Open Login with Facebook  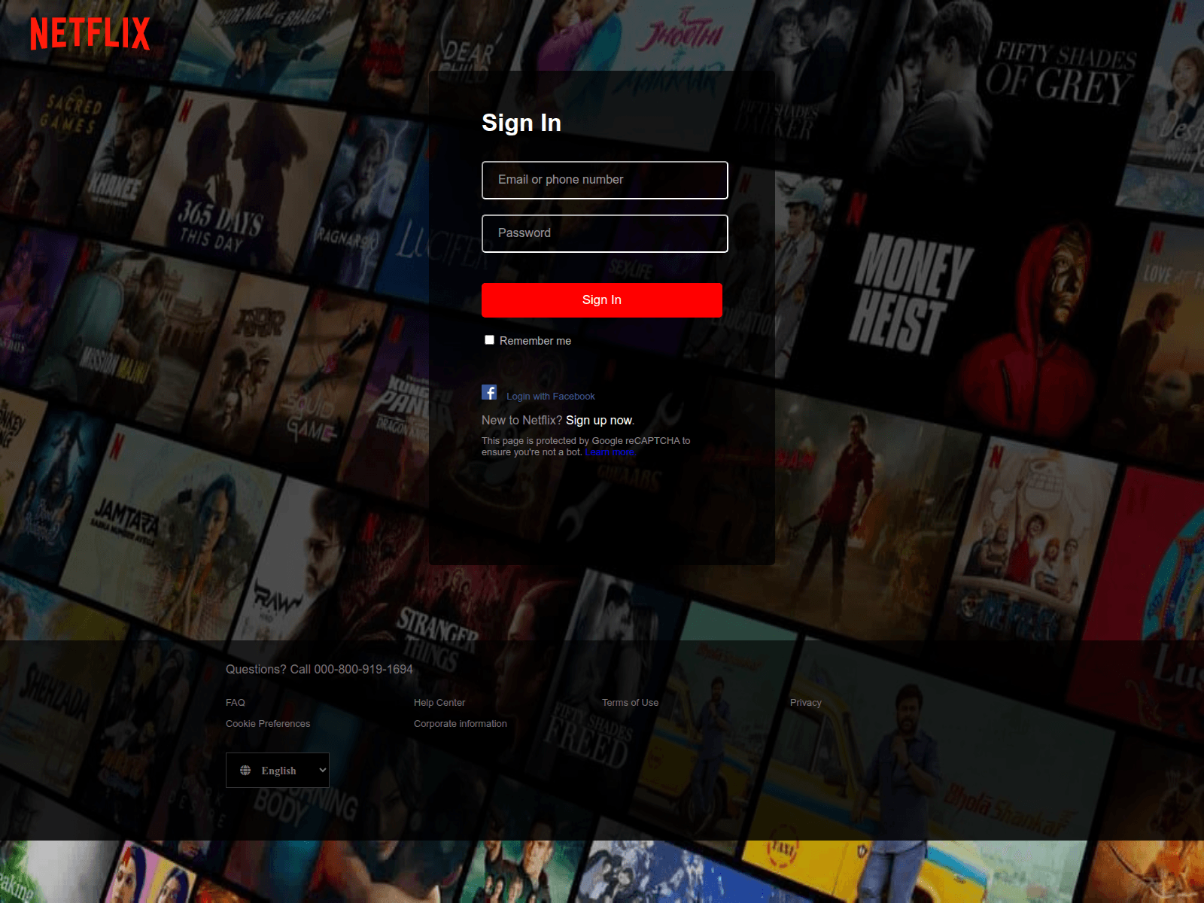tap(550, 396)
